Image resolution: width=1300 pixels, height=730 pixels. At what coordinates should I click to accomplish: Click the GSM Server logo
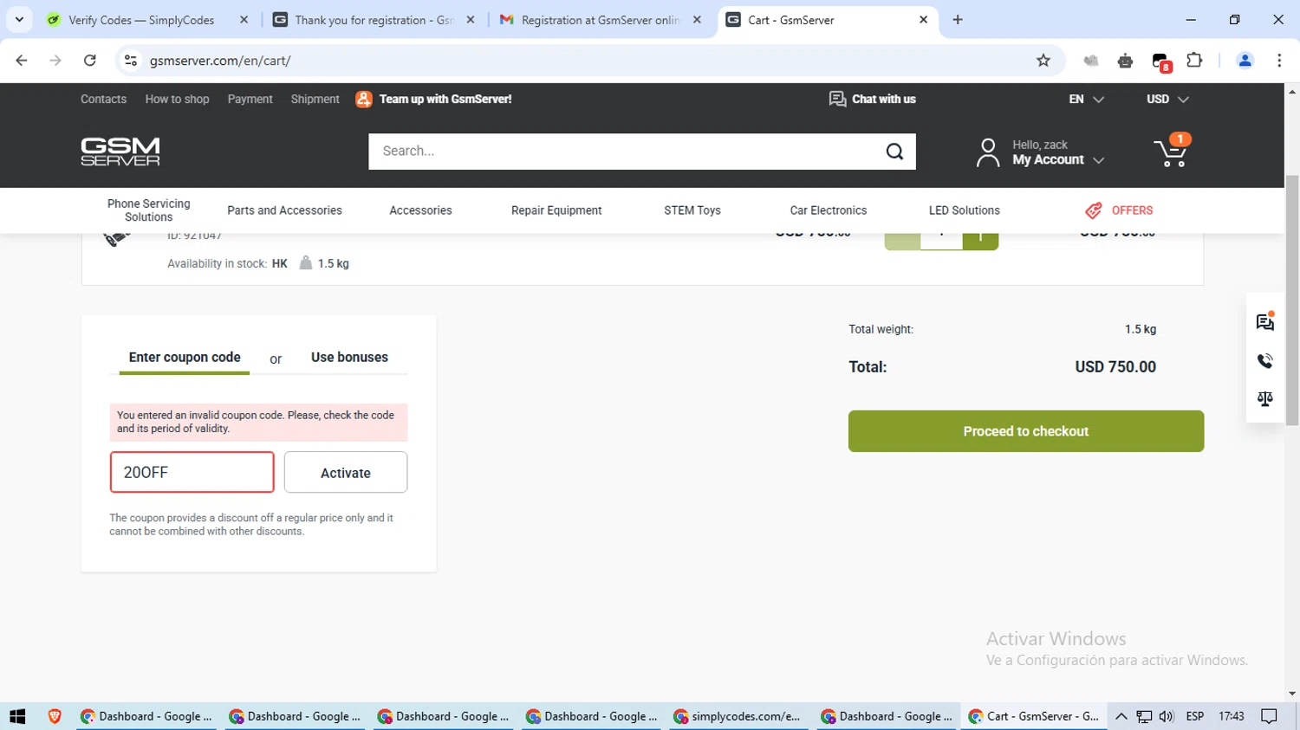(x=120, y=152)
